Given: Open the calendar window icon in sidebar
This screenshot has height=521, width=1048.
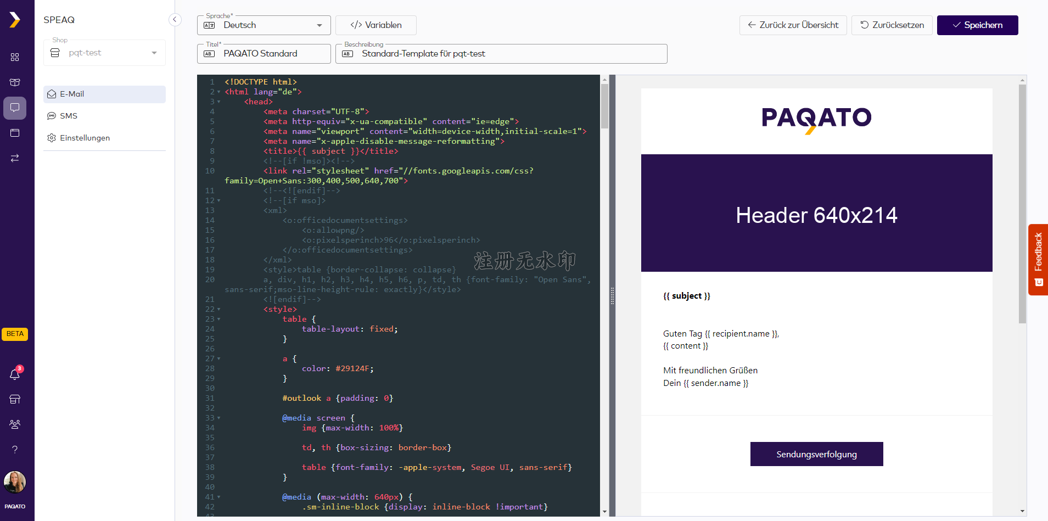Looking at the screenshot, I should coord(15,133).
